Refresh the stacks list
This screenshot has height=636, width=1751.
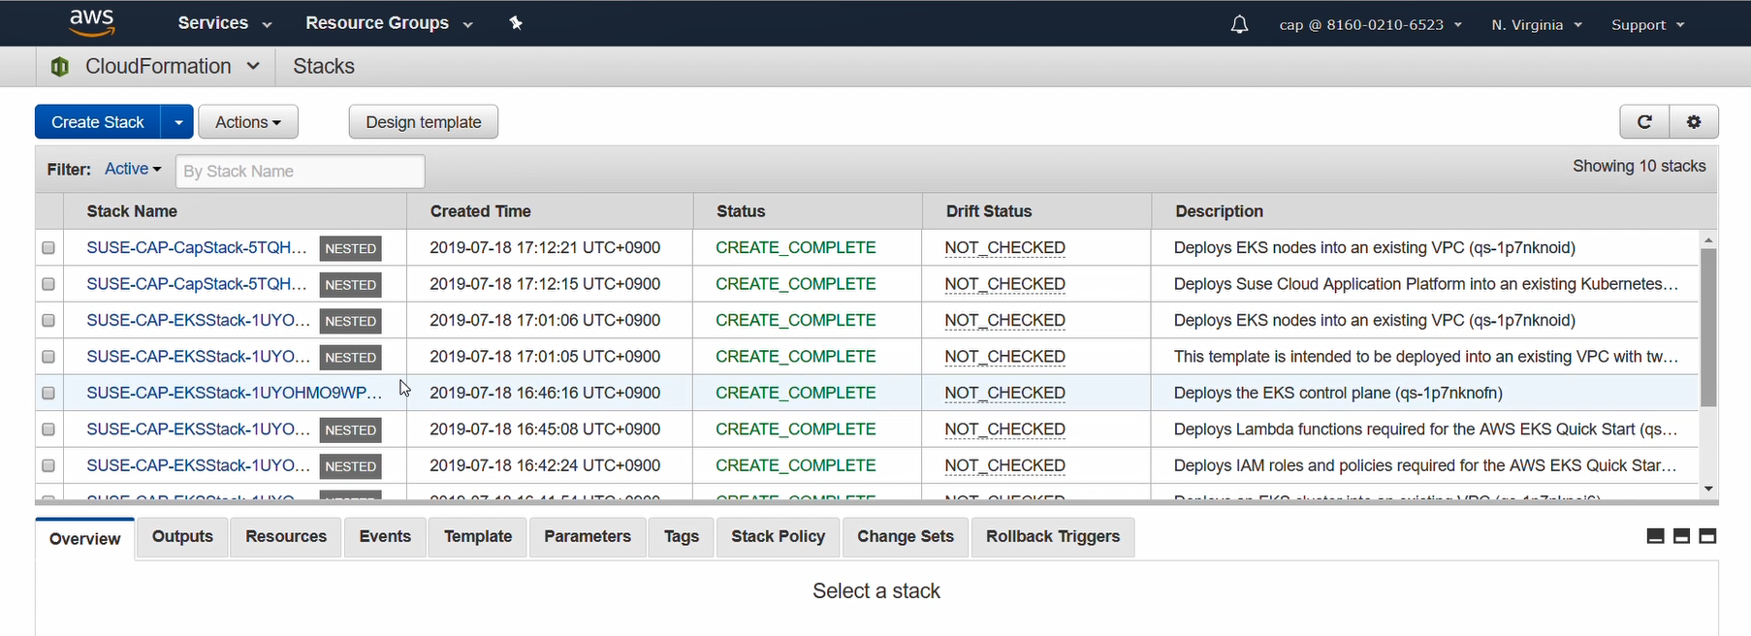coord(1644,122)
